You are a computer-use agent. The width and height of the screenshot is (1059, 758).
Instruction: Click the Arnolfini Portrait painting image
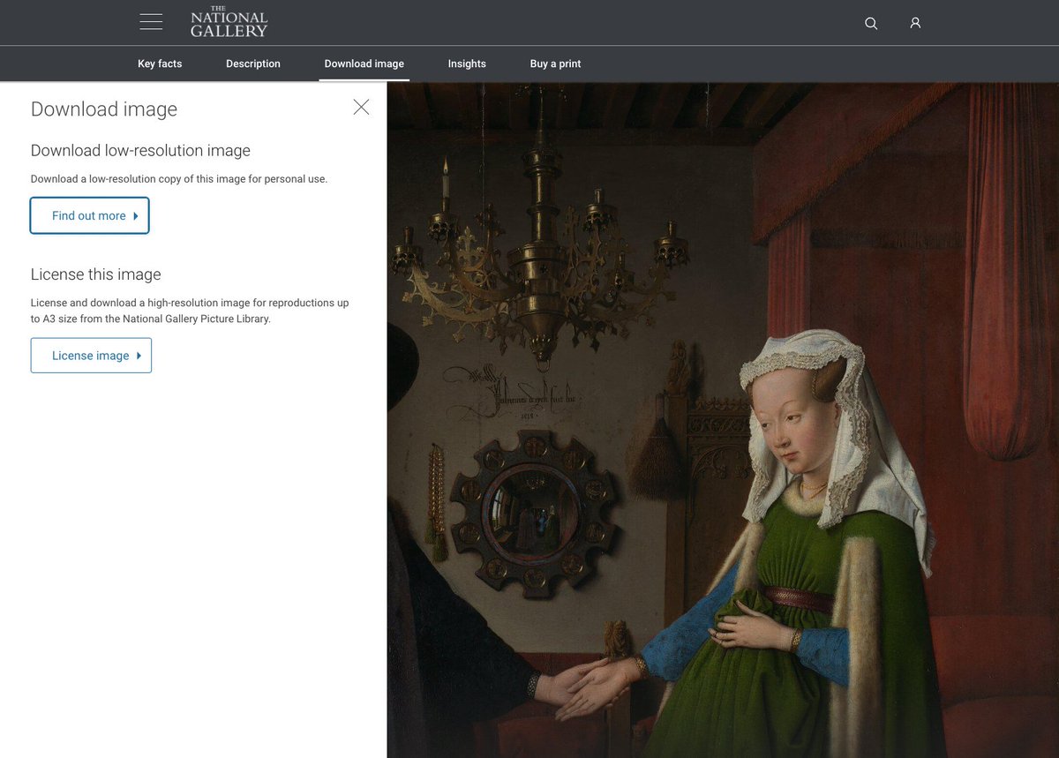723,420
